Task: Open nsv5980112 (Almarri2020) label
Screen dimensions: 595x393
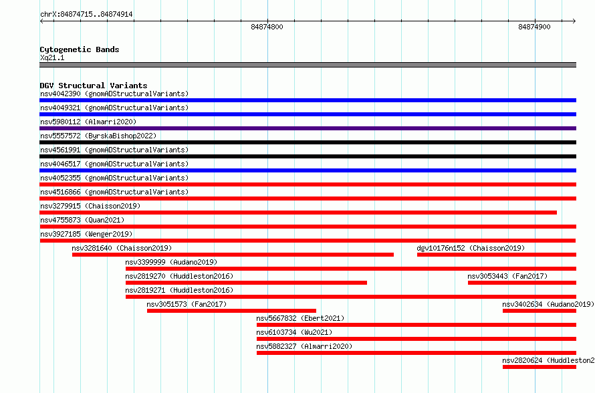Action: pyautogui.click(x=88, y=122)
